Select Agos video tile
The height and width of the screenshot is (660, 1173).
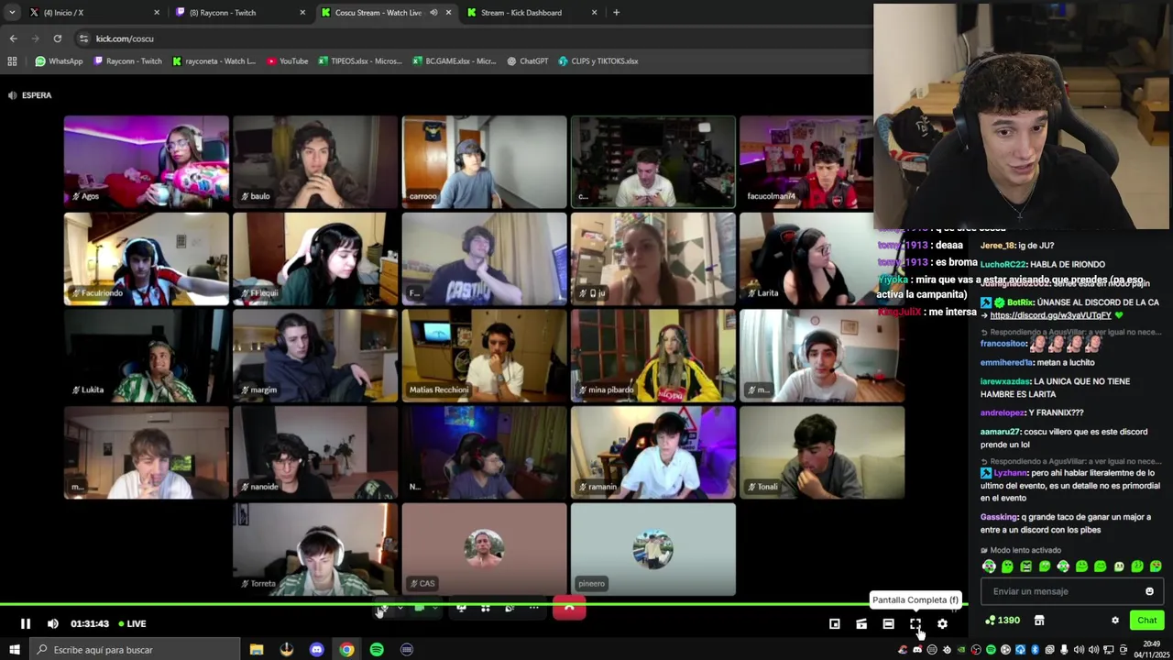click(147, 161)
